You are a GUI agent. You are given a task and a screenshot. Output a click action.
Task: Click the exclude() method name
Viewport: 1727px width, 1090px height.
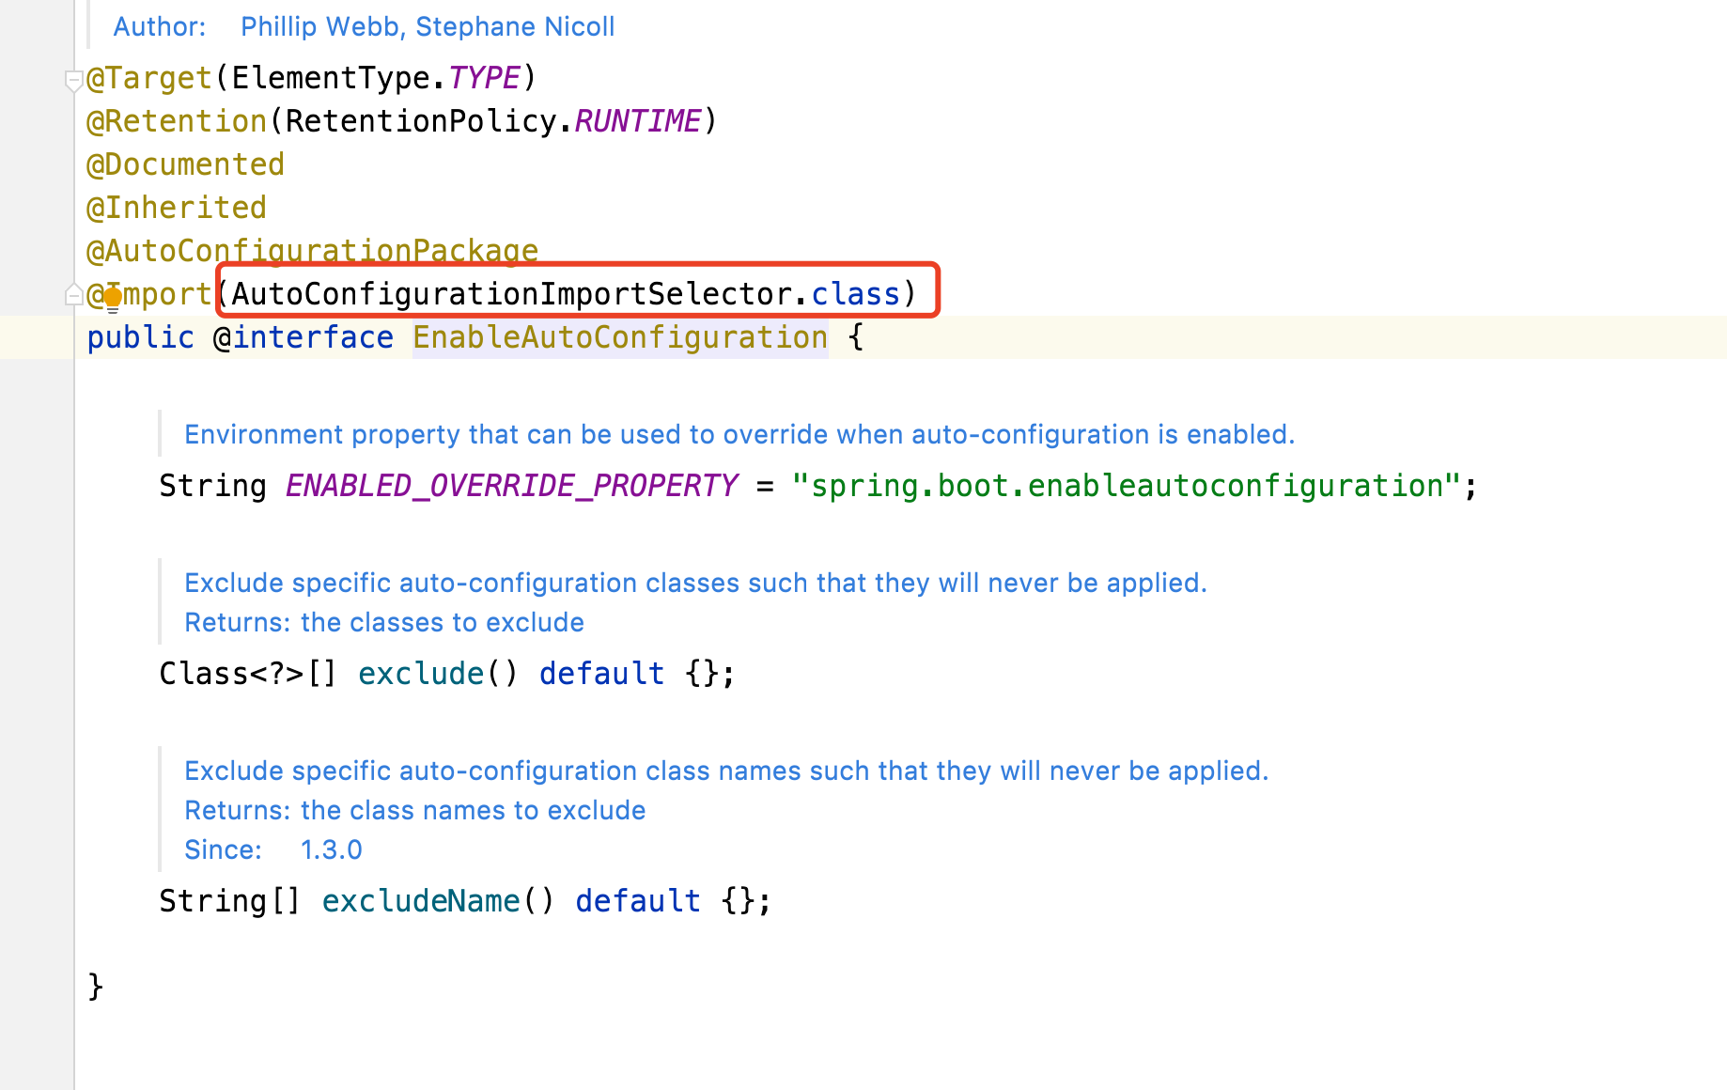[421, 674]
